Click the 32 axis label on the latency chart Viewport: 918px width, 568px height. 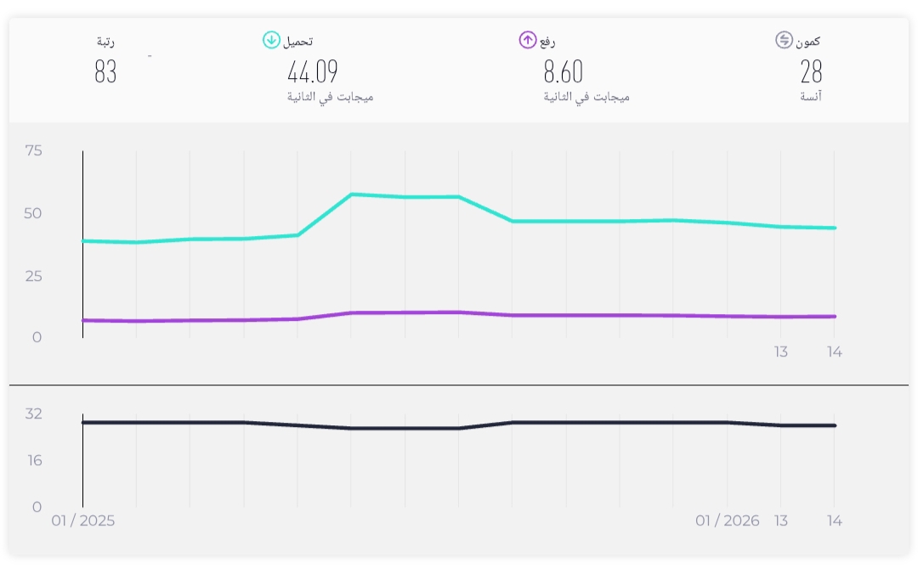click(34, 414)
